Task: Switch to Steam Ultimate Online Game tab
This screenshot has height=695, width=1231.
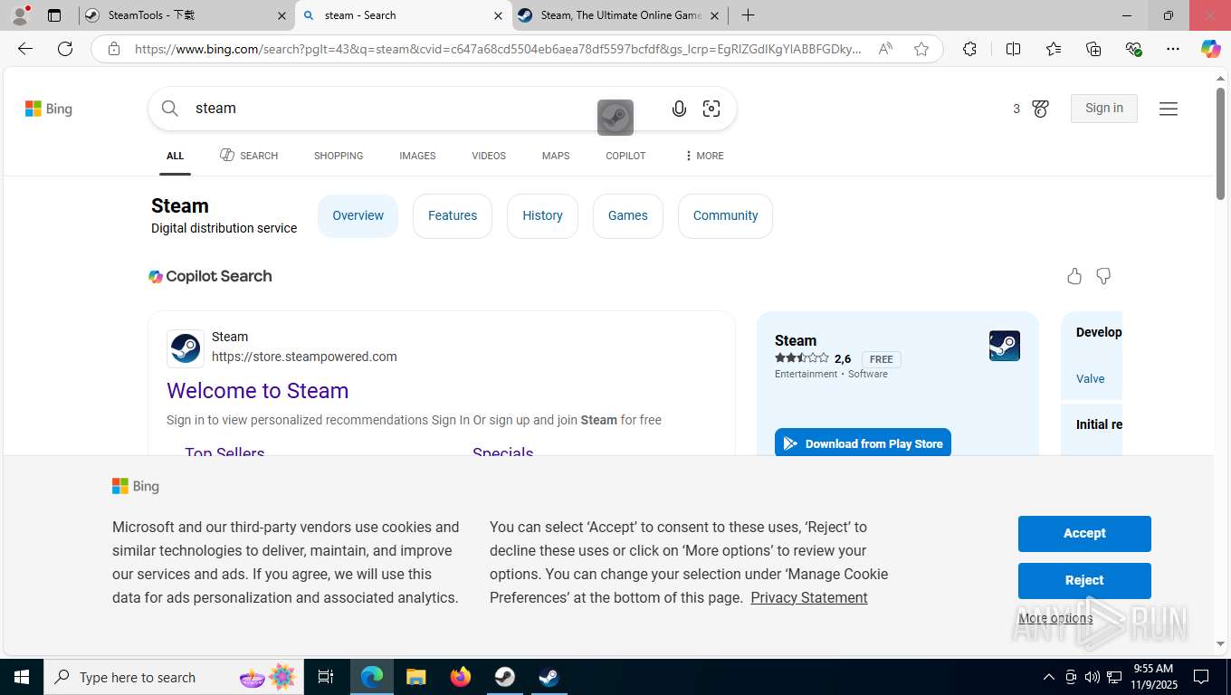Action: pos(620,15)
